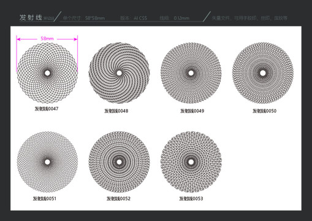Select the 发射线0047 radial pattern thumbnail
312x221 pixels.
click(47, 73)
